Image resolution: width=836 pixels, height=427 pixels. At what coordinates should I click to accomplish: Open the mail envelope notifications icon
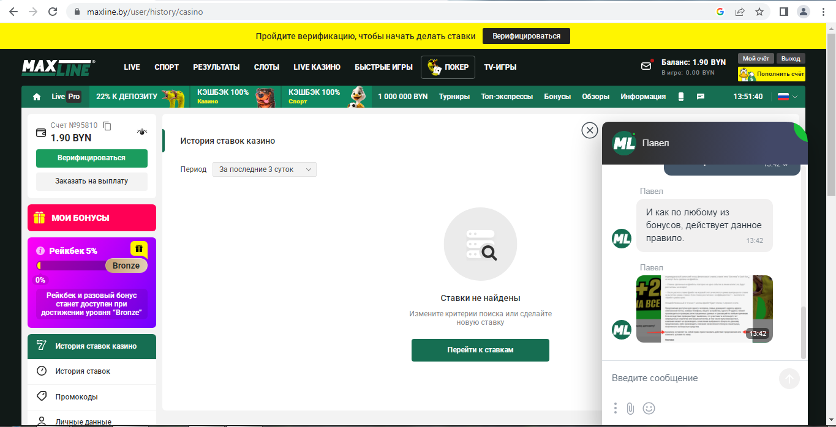point(646,66)
